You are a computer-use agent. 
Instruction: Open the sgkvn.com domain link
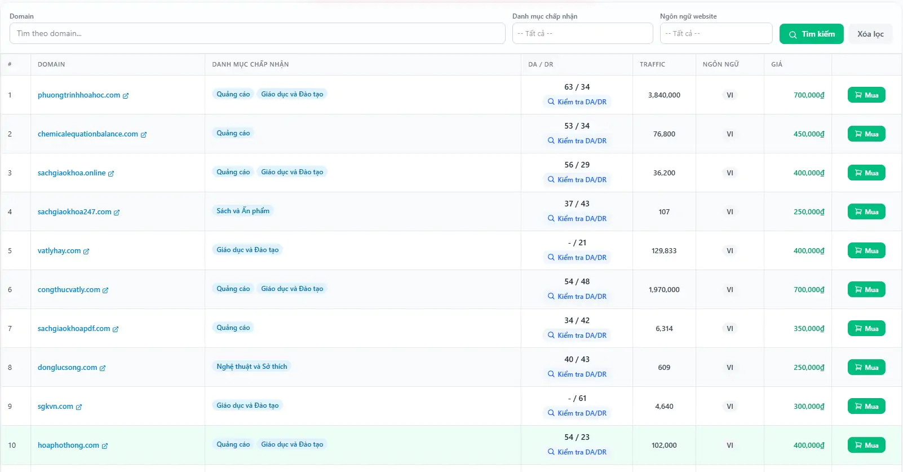point(55,407)
